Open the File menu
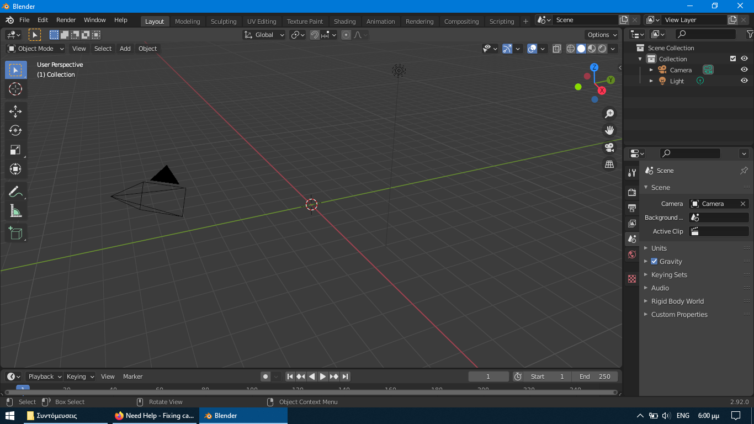The image size is (754, 424). tap(24, 20)
